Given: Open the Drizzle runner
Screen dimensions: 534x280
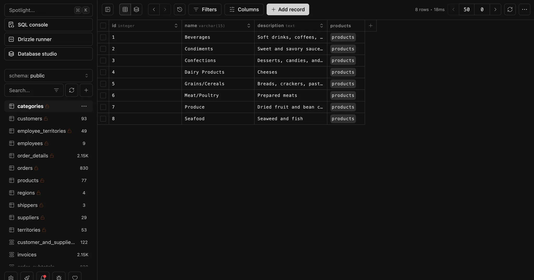Looking at the screenshot, I should click(x=48, y=39).
